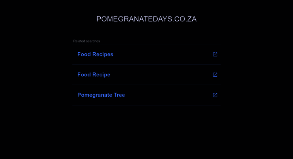Click empty space in the Pomegranate Tree row
This screenshot has height=159, width=293.
168,95
